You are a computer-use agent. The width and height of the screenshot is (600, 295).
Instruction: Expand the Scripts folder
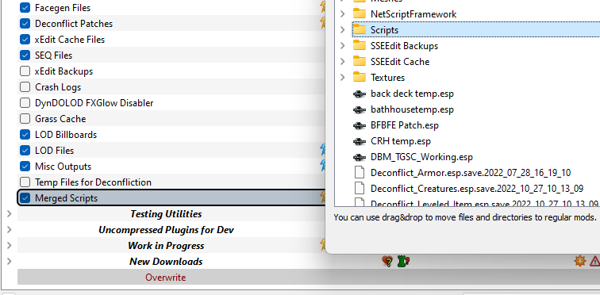pyautogui.click(x=343, y=30)
